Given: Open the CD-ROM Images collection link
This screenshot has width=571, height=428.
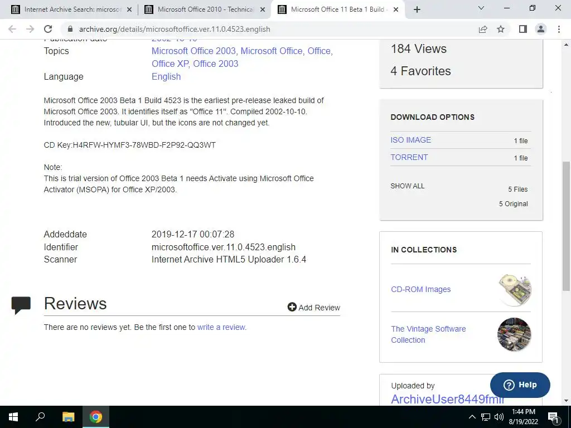Looking at the screenshot, I should coord(421,289).
